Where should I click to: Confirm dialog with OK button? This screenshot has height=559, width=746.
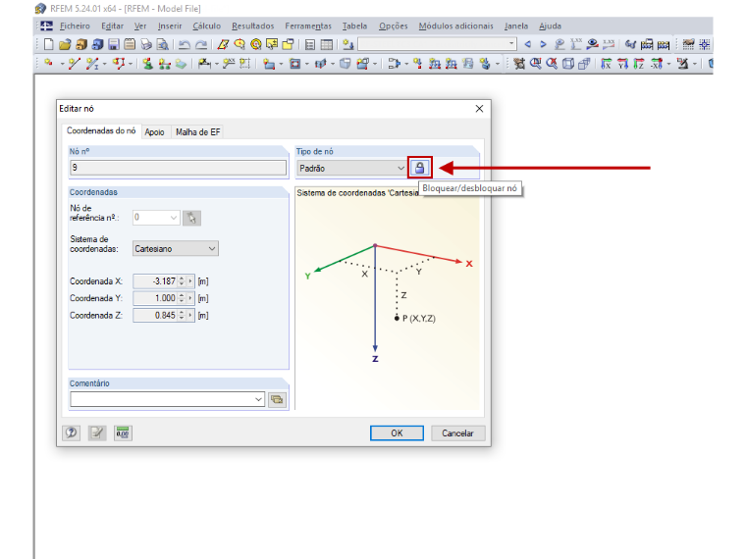[397, 433]
